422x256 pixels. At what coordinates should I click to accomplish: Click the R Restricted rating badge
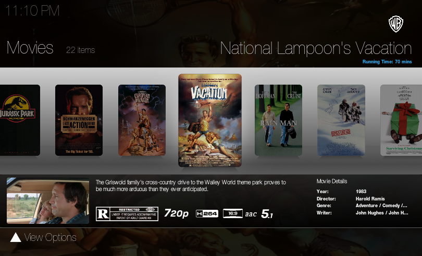(127, 214)
